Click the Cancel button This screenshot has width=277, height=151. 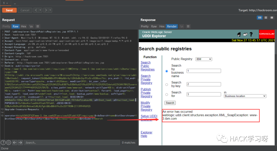point(25,10)
